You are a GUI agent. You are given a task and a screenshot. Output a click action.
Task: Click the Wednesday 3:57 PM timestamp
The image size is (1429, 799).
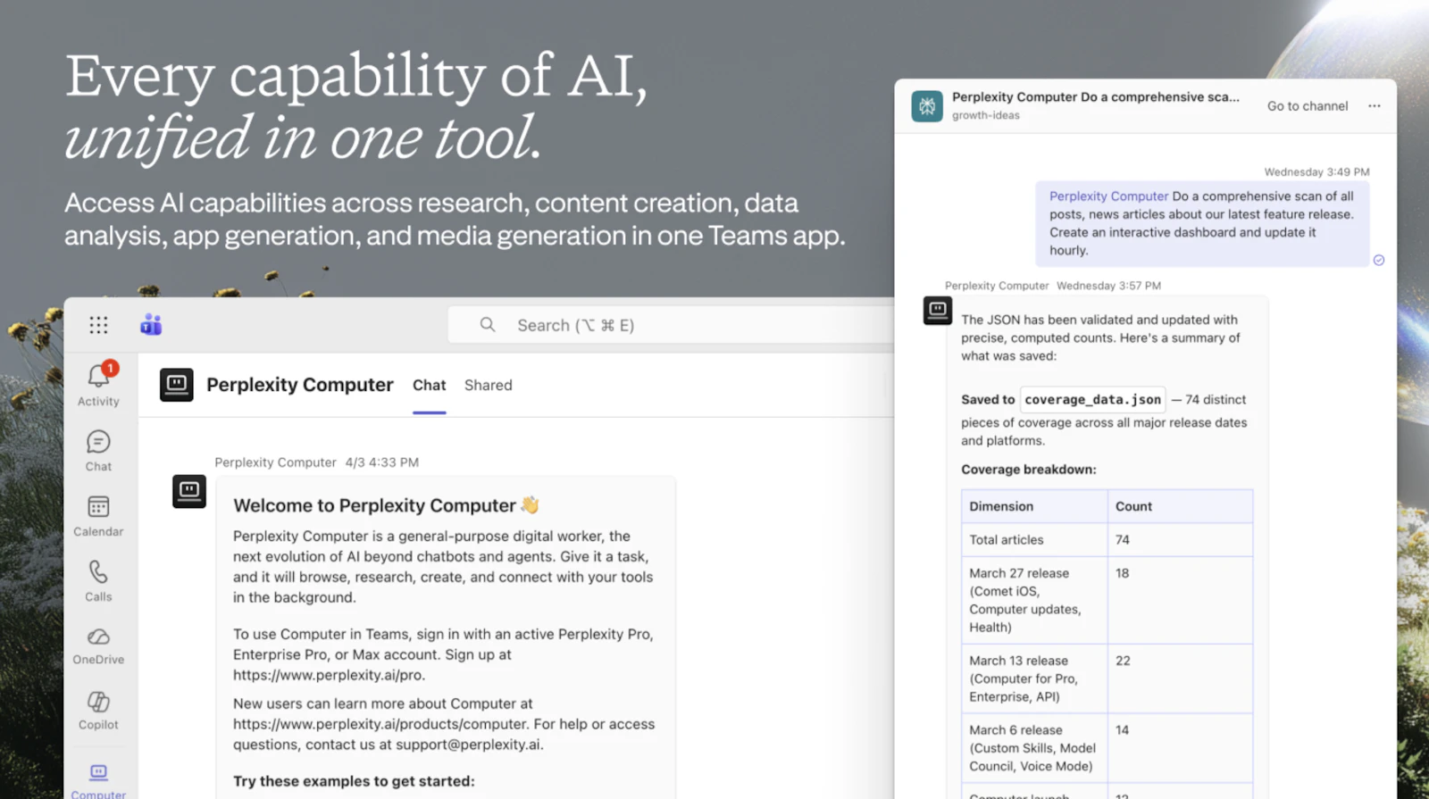pyautogui.click(x=1108, y=286)
